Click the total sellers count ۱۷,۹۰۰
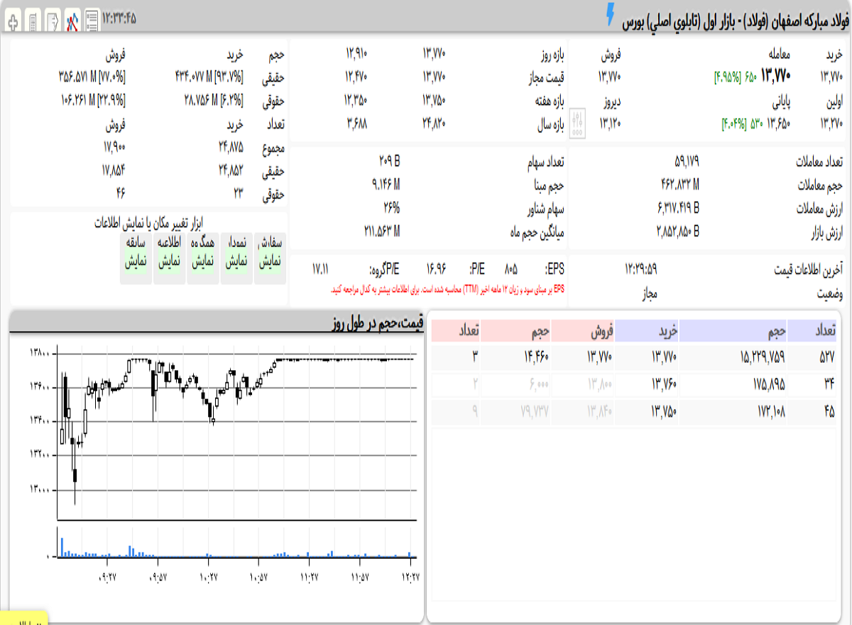 (114, 148)
